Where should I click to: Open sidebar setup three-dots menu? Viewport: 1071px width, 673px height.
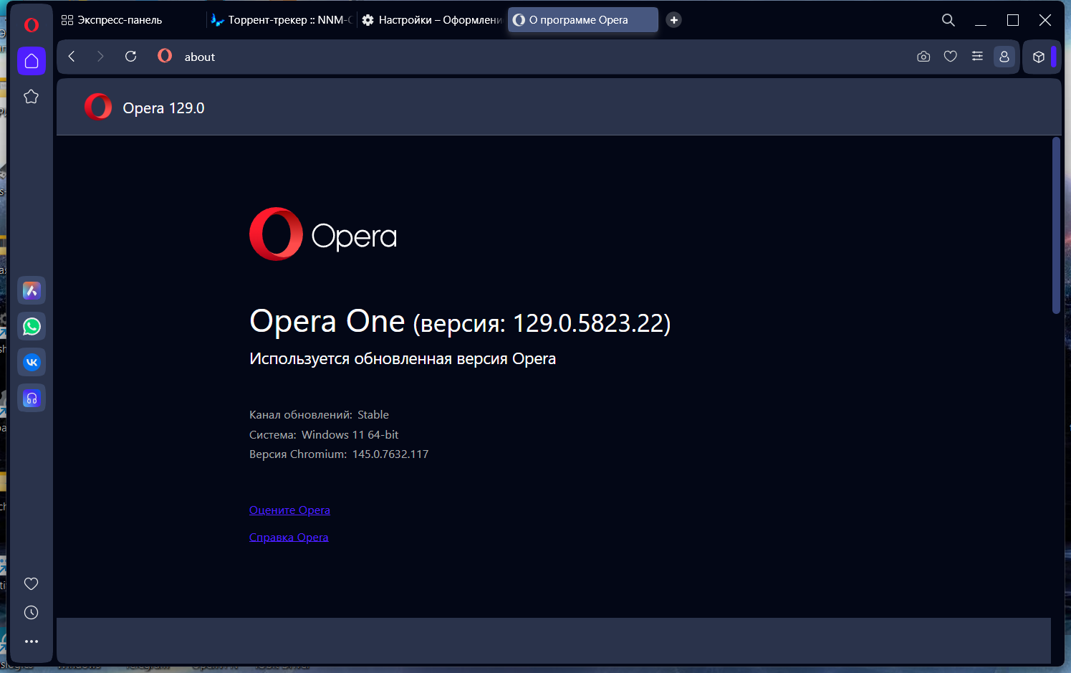click(31, 641)
